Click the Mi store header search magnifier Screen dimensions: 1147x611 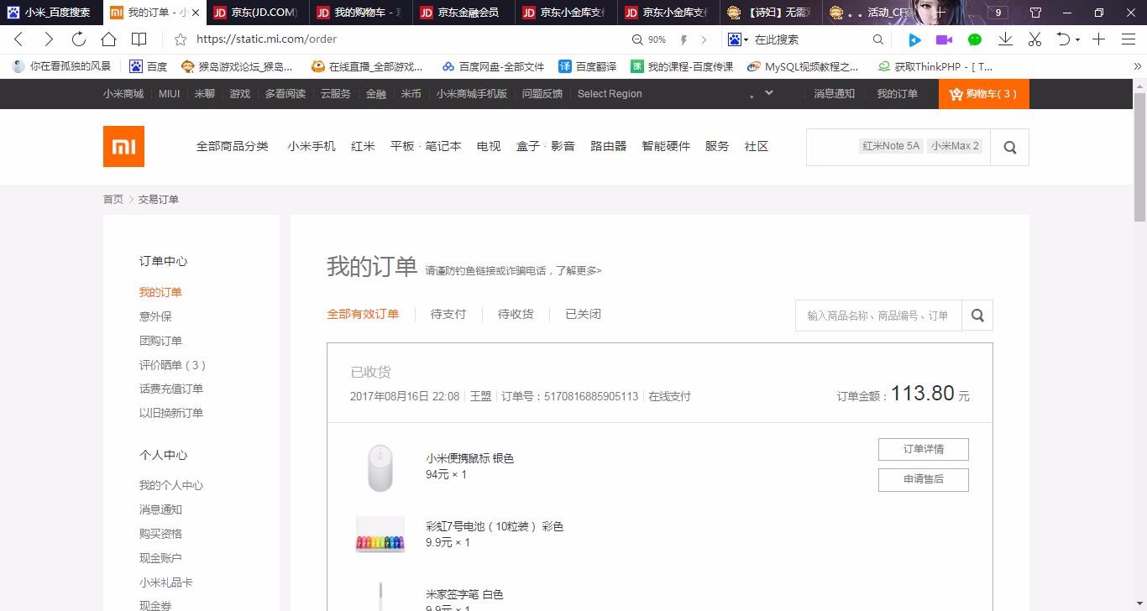coord(1010,147)
